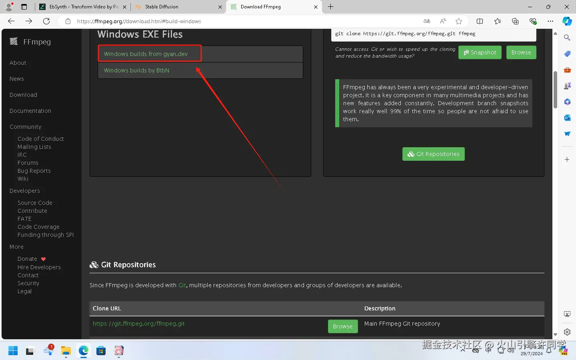
Task: View site information lock icon
Action: 68,21
